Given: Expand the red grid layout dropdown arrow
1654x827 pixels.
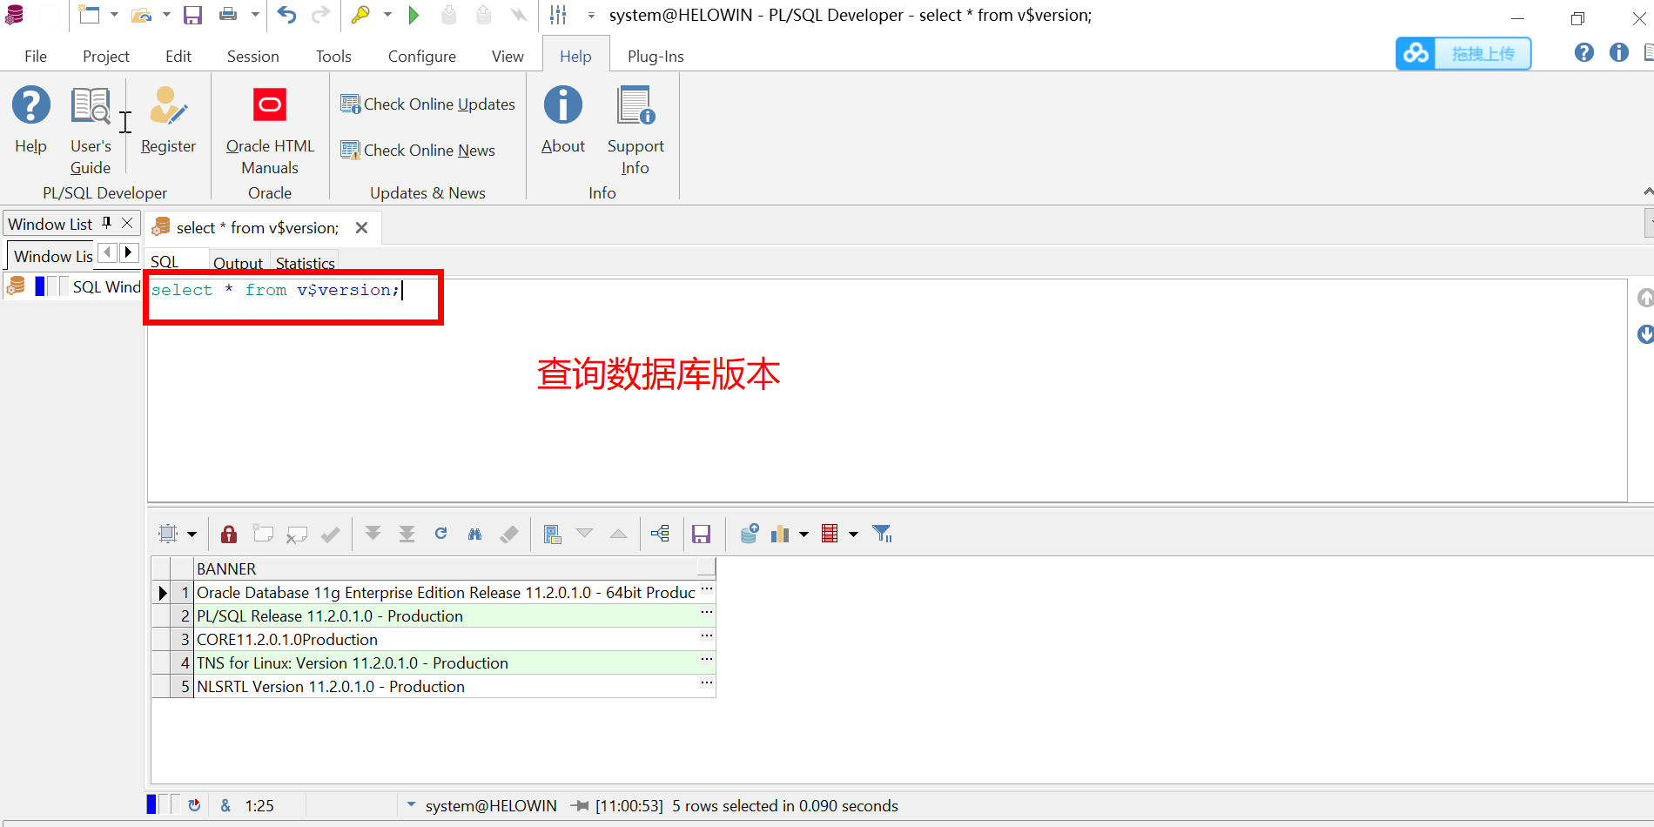Looking at the screenshot, I should click(854, 535).
